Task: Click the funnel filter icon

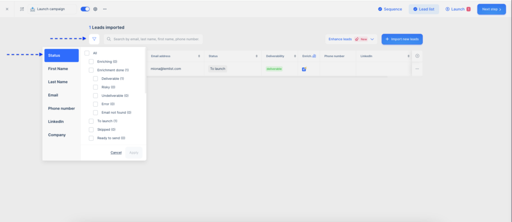Action: [x=94, y=39]
